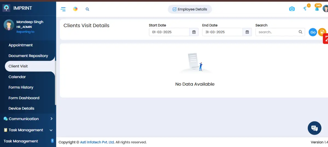Click the orange export icon button
This screenshot has width=328, height=147.
[x=322, y=32]
